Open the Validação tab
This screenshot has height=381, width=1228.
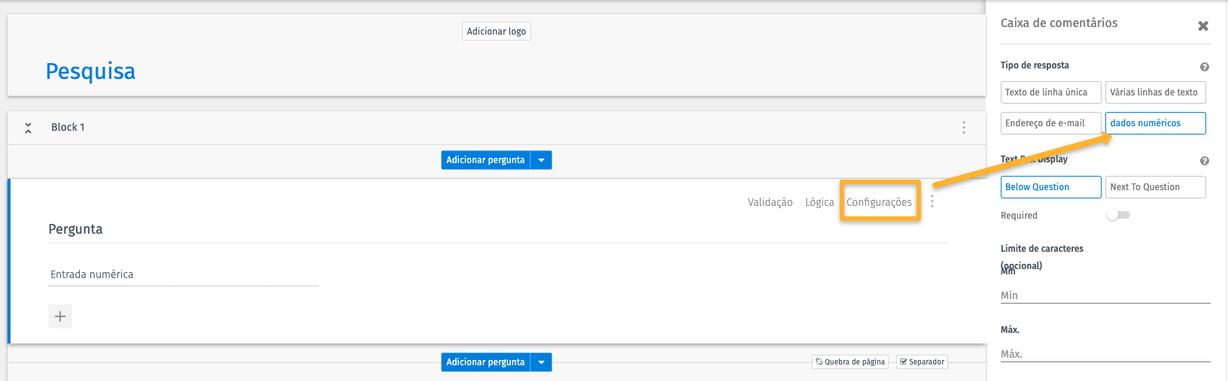770,202
